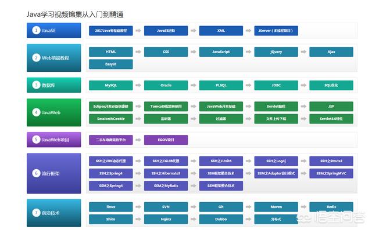
Task: Click the Ajax course button
Action: click(331, 52)
